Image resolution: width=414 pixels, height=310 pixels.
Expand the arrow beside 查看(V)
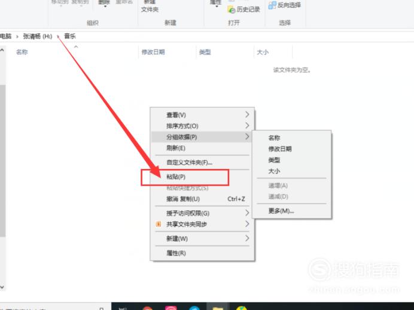pos(247,115)
